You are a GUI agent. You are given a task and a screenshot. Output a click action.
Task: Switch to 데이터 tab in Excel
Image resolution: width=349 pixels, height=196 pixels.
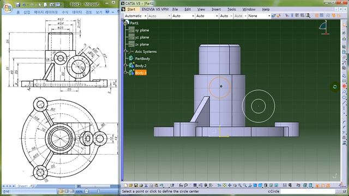click(x=77, y=12)
